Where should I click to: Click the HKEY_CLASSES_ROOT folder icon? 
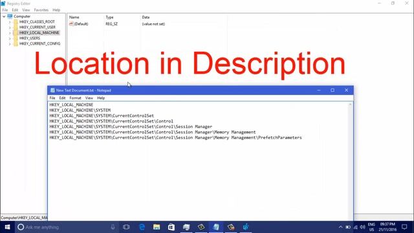click(16, 21)
